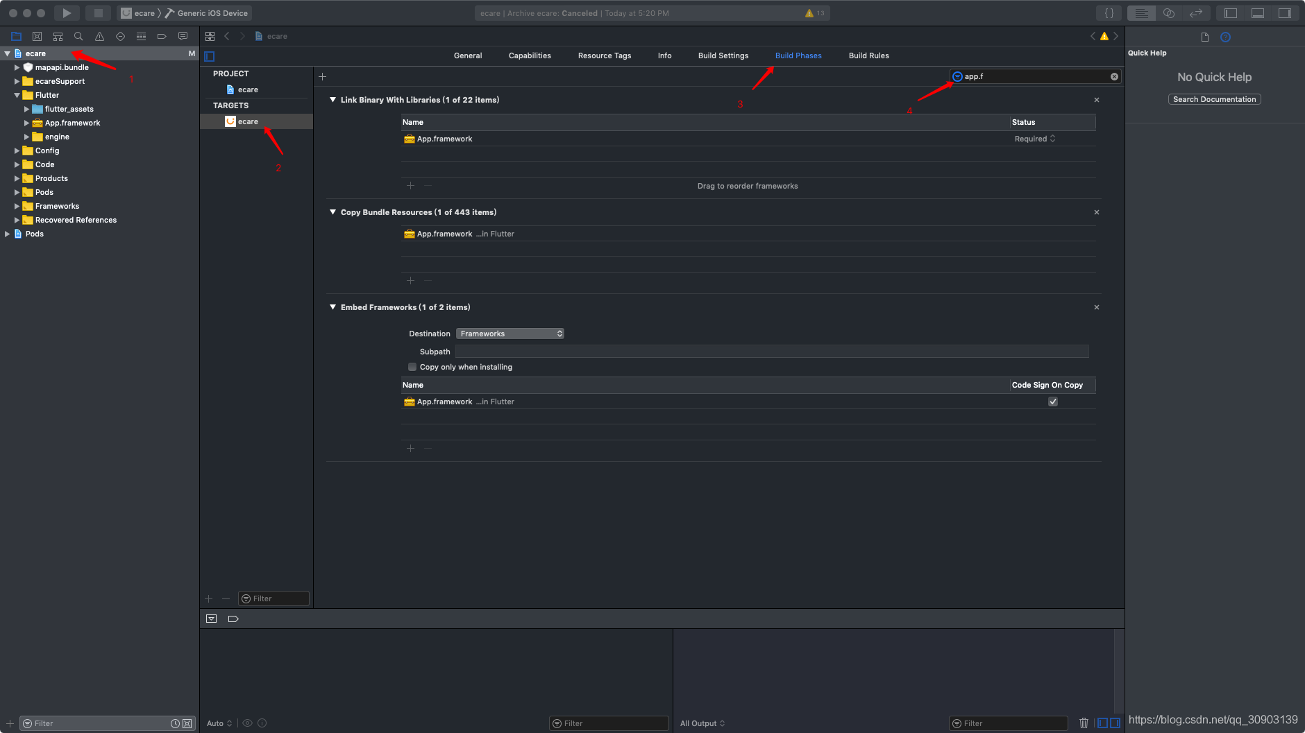The width and height of the screenshot is (1305, 733).
Task: Clear the app.f search filter
Action: coord(1114,76)
